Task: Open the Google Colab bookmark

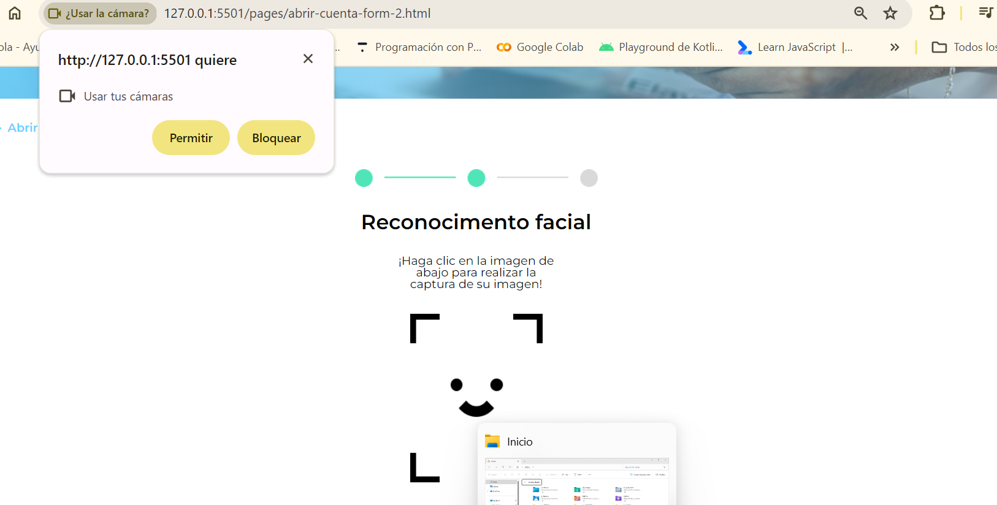Action: [540, 47]
